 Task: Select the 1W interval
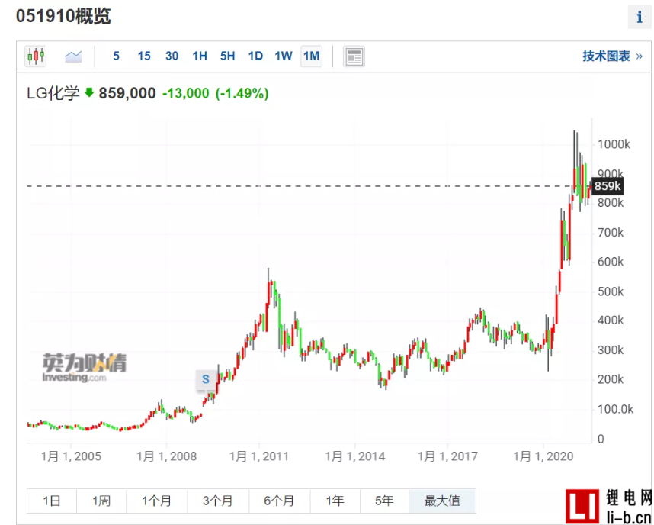(x=284, y=56)
